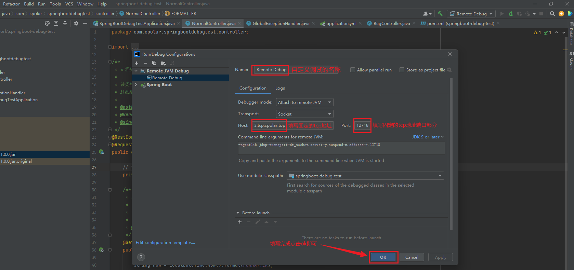
Task: Click the Add New Configuration plus icon
Action: [136, 63]
